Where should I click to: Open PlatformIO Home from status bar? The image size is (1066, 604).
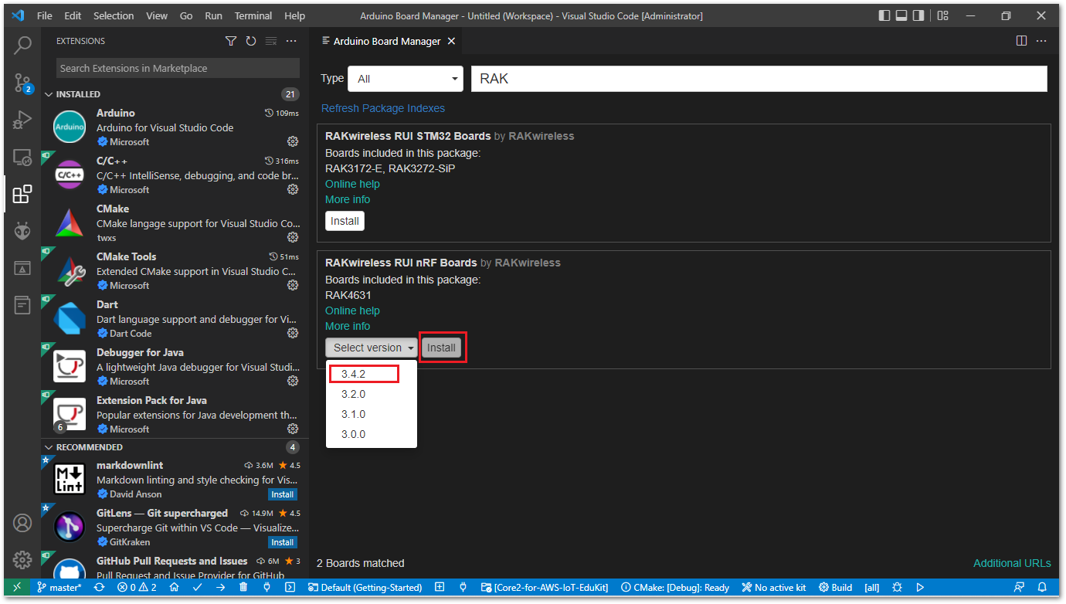click(x=175, y=587)
